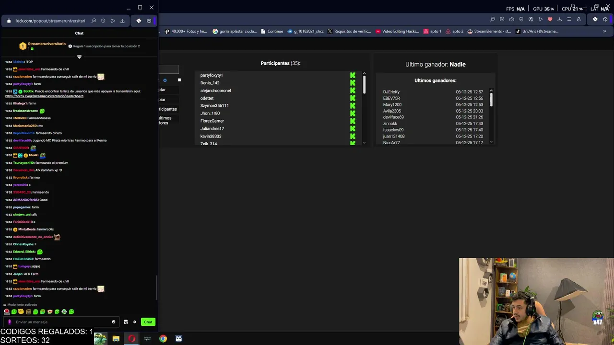Select participant kevin38333 in the list
This screenshot has width=614, height=345.
coord(211,136)
